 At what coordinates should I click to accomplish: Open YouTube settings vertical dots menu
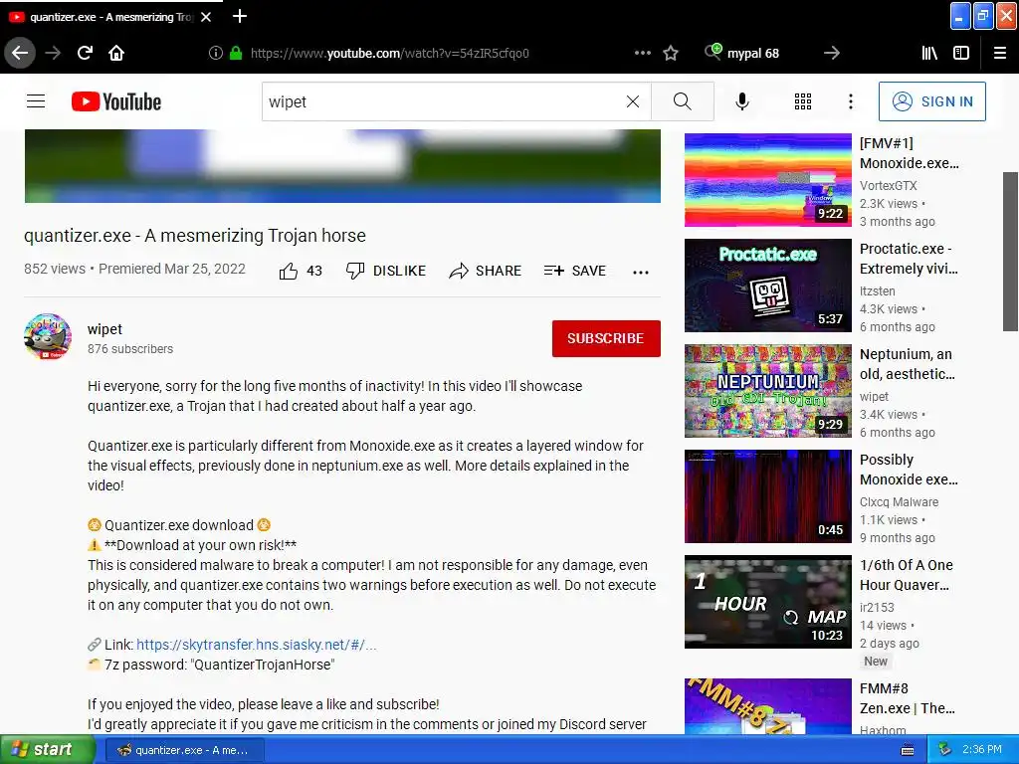[x=851, y=101]
